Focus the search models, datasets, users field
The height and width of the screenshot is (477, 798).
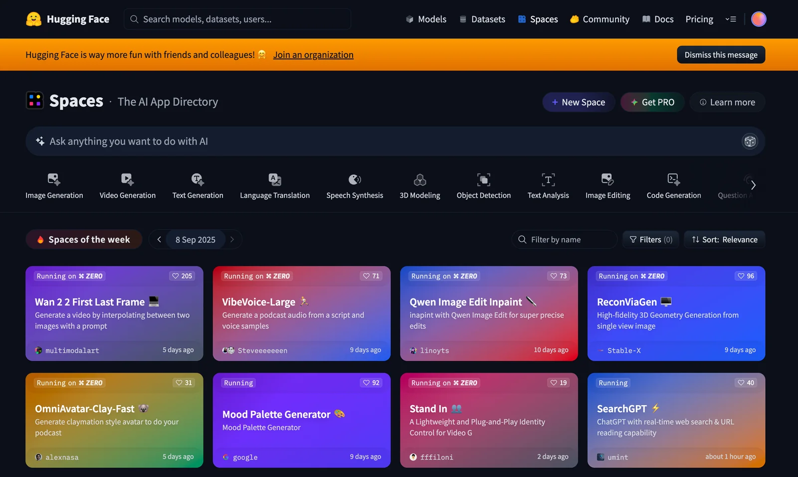click(x=237, y=19)
